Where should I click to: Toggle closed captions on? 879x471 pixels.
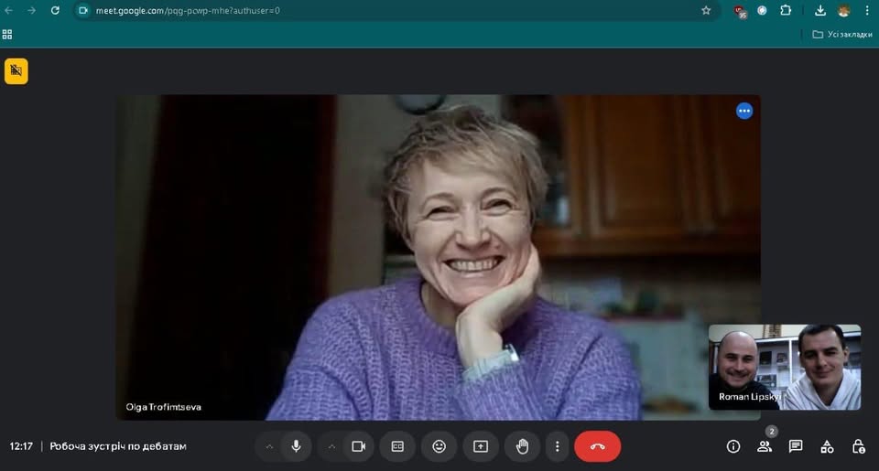[397, 446]
